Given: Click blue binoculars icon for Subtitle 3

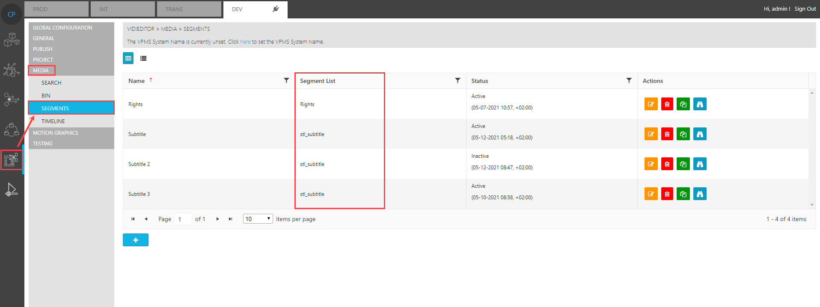Looking at the screenshot, I should coord(700,194).
